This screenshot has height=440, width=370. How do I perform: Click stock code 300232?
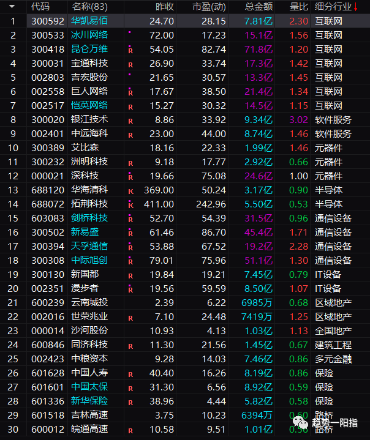tap(48, 162)
